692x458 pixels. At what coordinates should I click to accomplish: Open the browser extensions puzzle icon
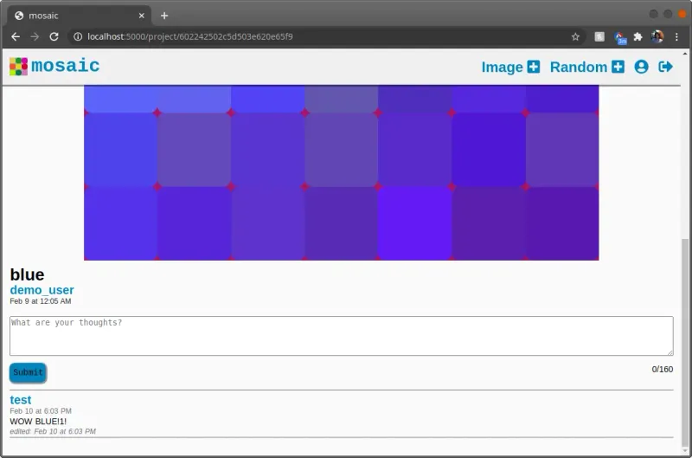638,37
